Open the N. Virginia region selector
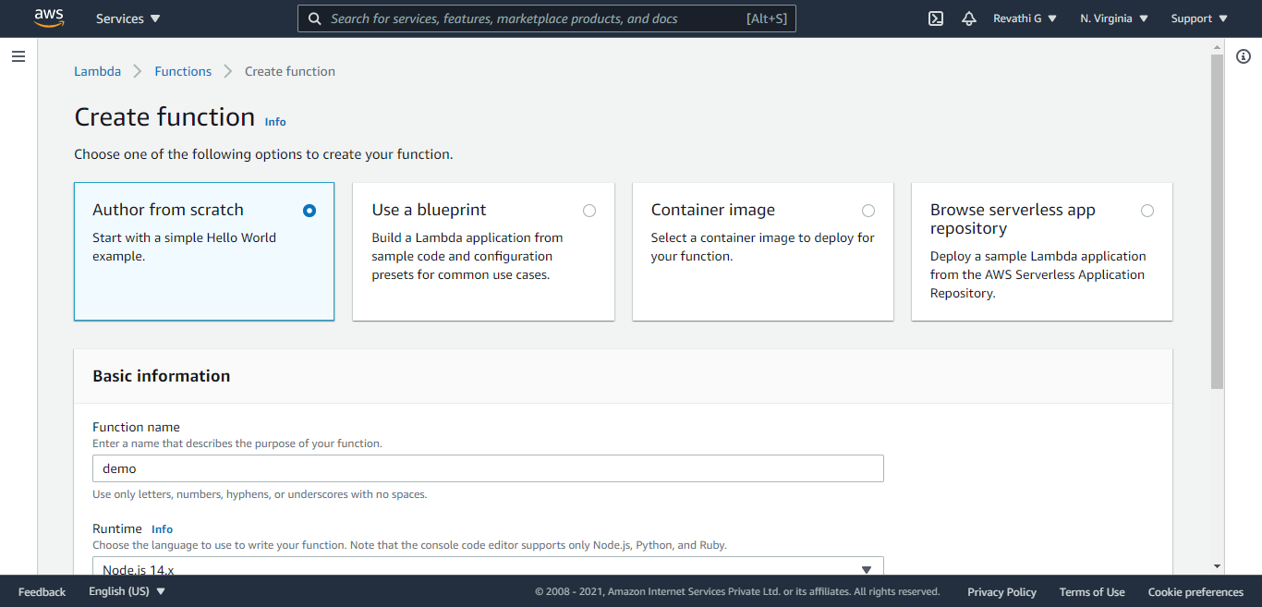This screenshot has width=1262, height=607. (1114, 18)
